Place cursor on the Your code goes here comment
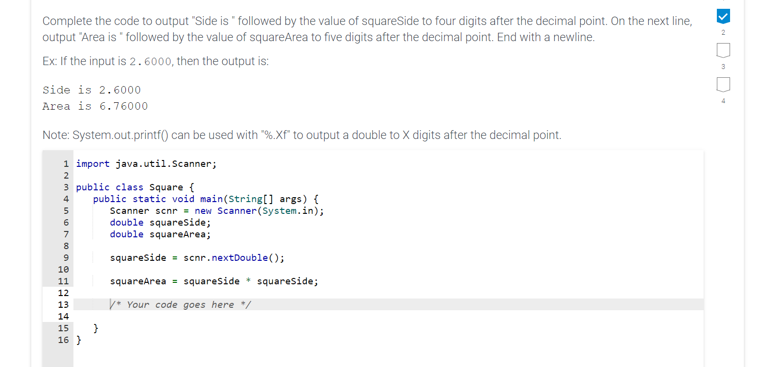Viewport: 757px width, 367px height. coord(181,304)
